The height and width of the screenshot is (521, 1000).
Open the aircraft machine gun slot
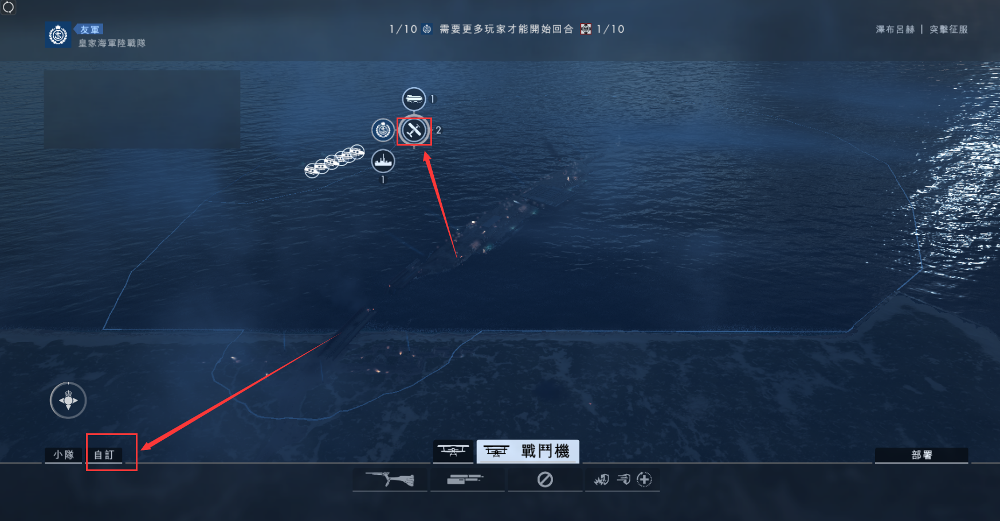point(467,480)
